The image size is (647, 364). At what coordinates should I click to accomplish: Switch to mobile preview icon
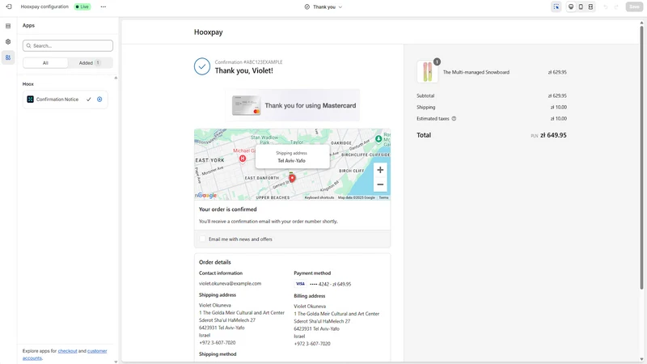(581, 6)
